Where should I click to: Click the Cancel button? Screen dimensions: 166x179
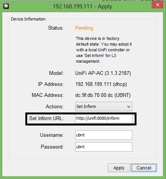pos(144,168)
